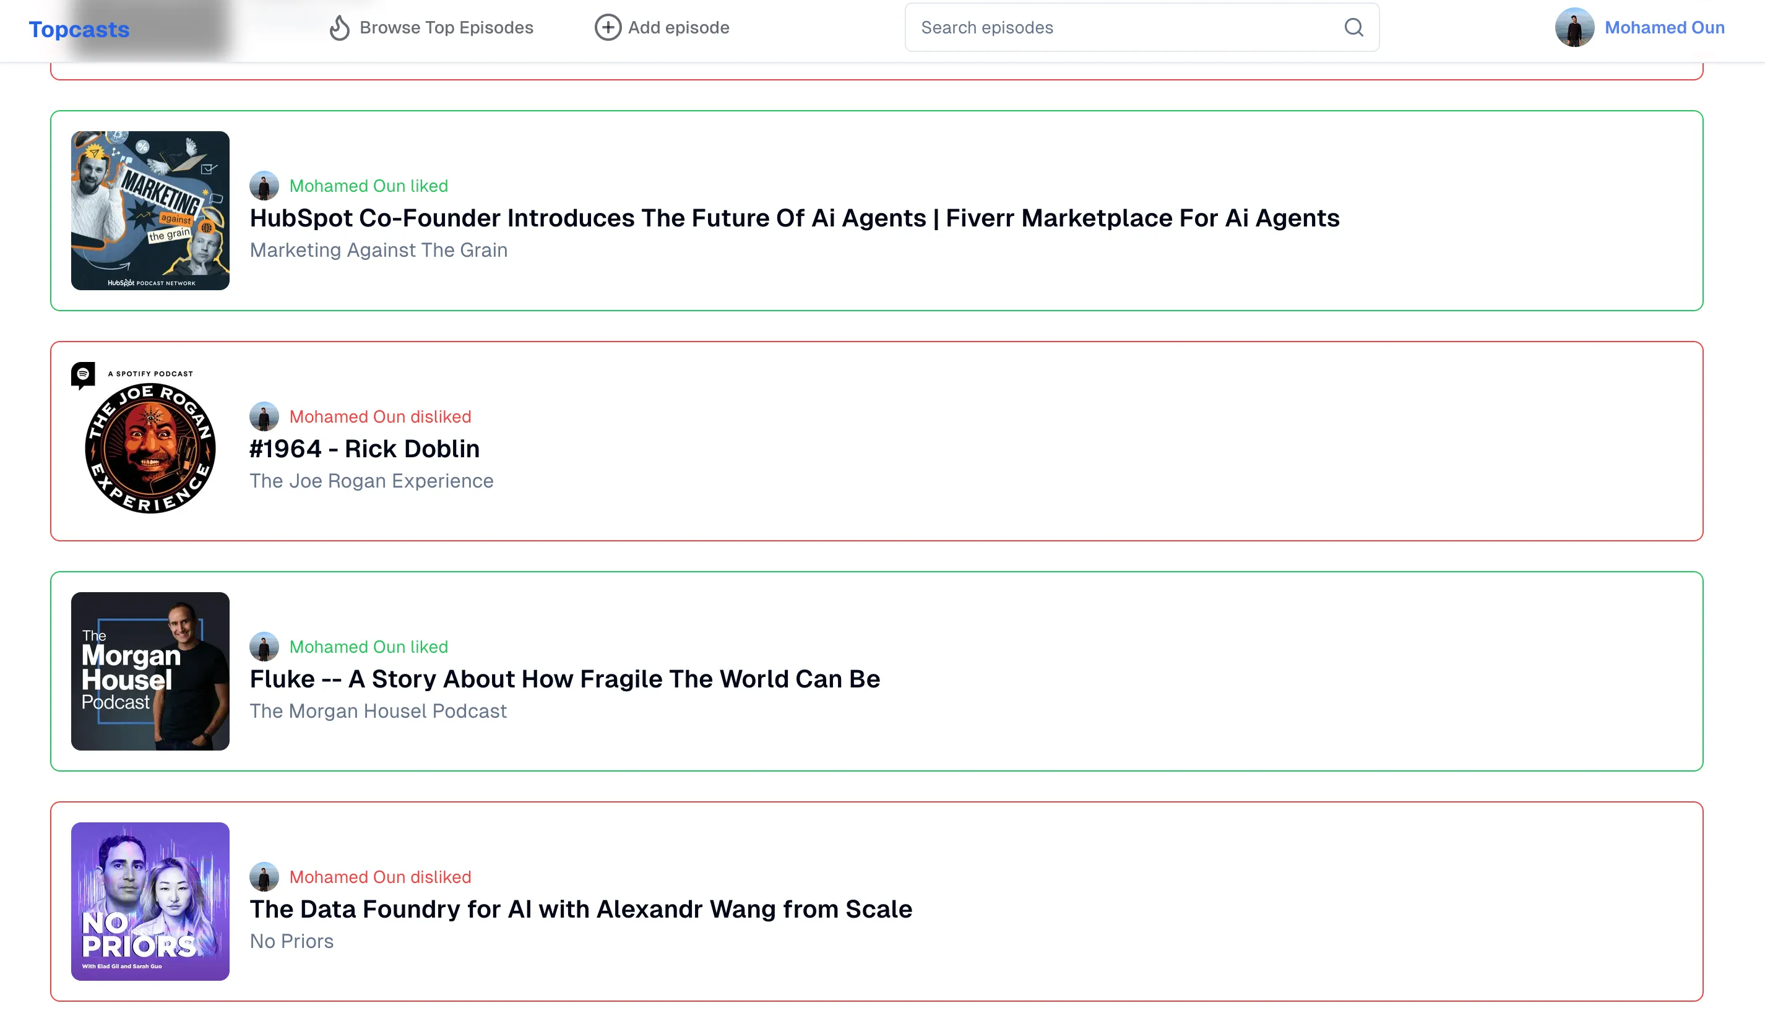Open the Fluke fragile world episode title
Viewport: 1765px width, 1016px height.
pyautogui.click(x=564, y=679)
